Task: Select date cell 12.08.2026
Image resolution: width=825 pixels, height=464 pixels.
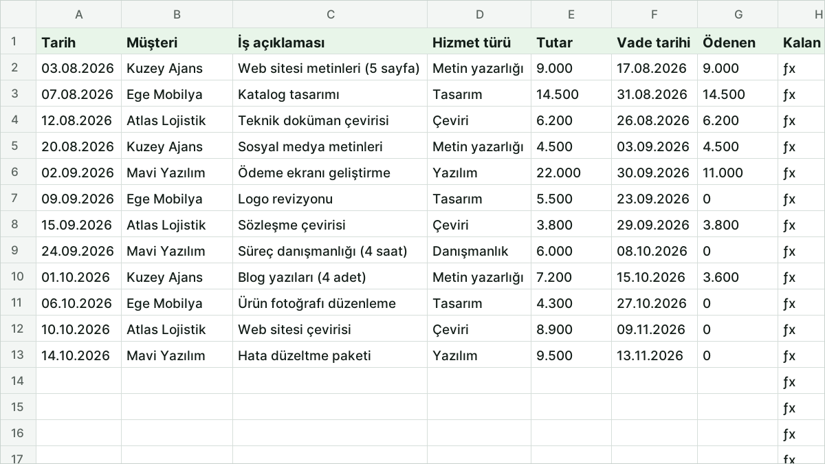Action: (79, 120)
